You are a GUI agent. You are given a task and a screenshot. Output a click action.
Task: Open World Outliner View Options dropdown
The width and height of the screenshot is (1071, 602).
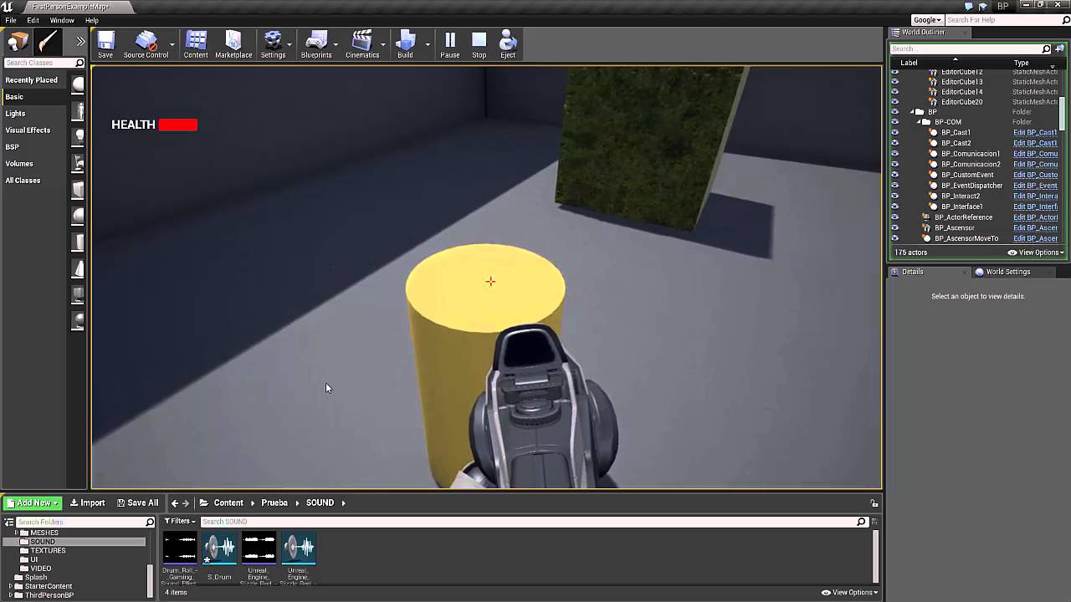tap(1036, 253)
